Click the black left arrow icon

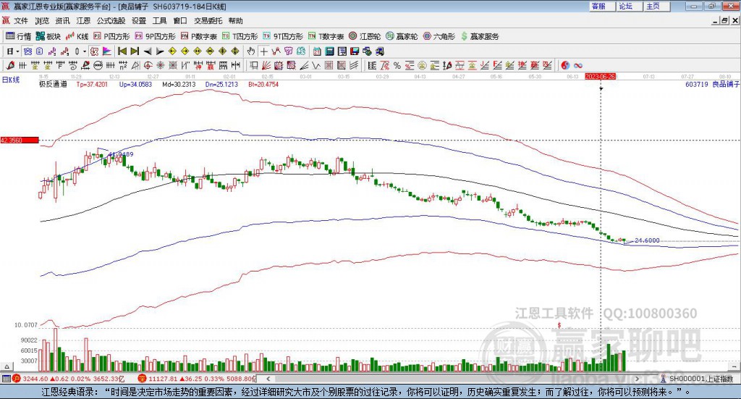click(148, 51)
